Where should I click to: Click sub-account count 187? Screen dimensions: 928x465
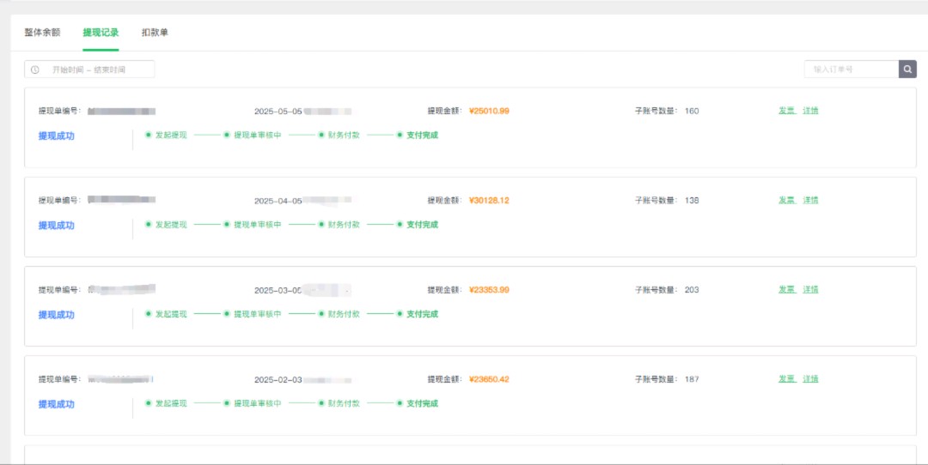click(691, 379)
